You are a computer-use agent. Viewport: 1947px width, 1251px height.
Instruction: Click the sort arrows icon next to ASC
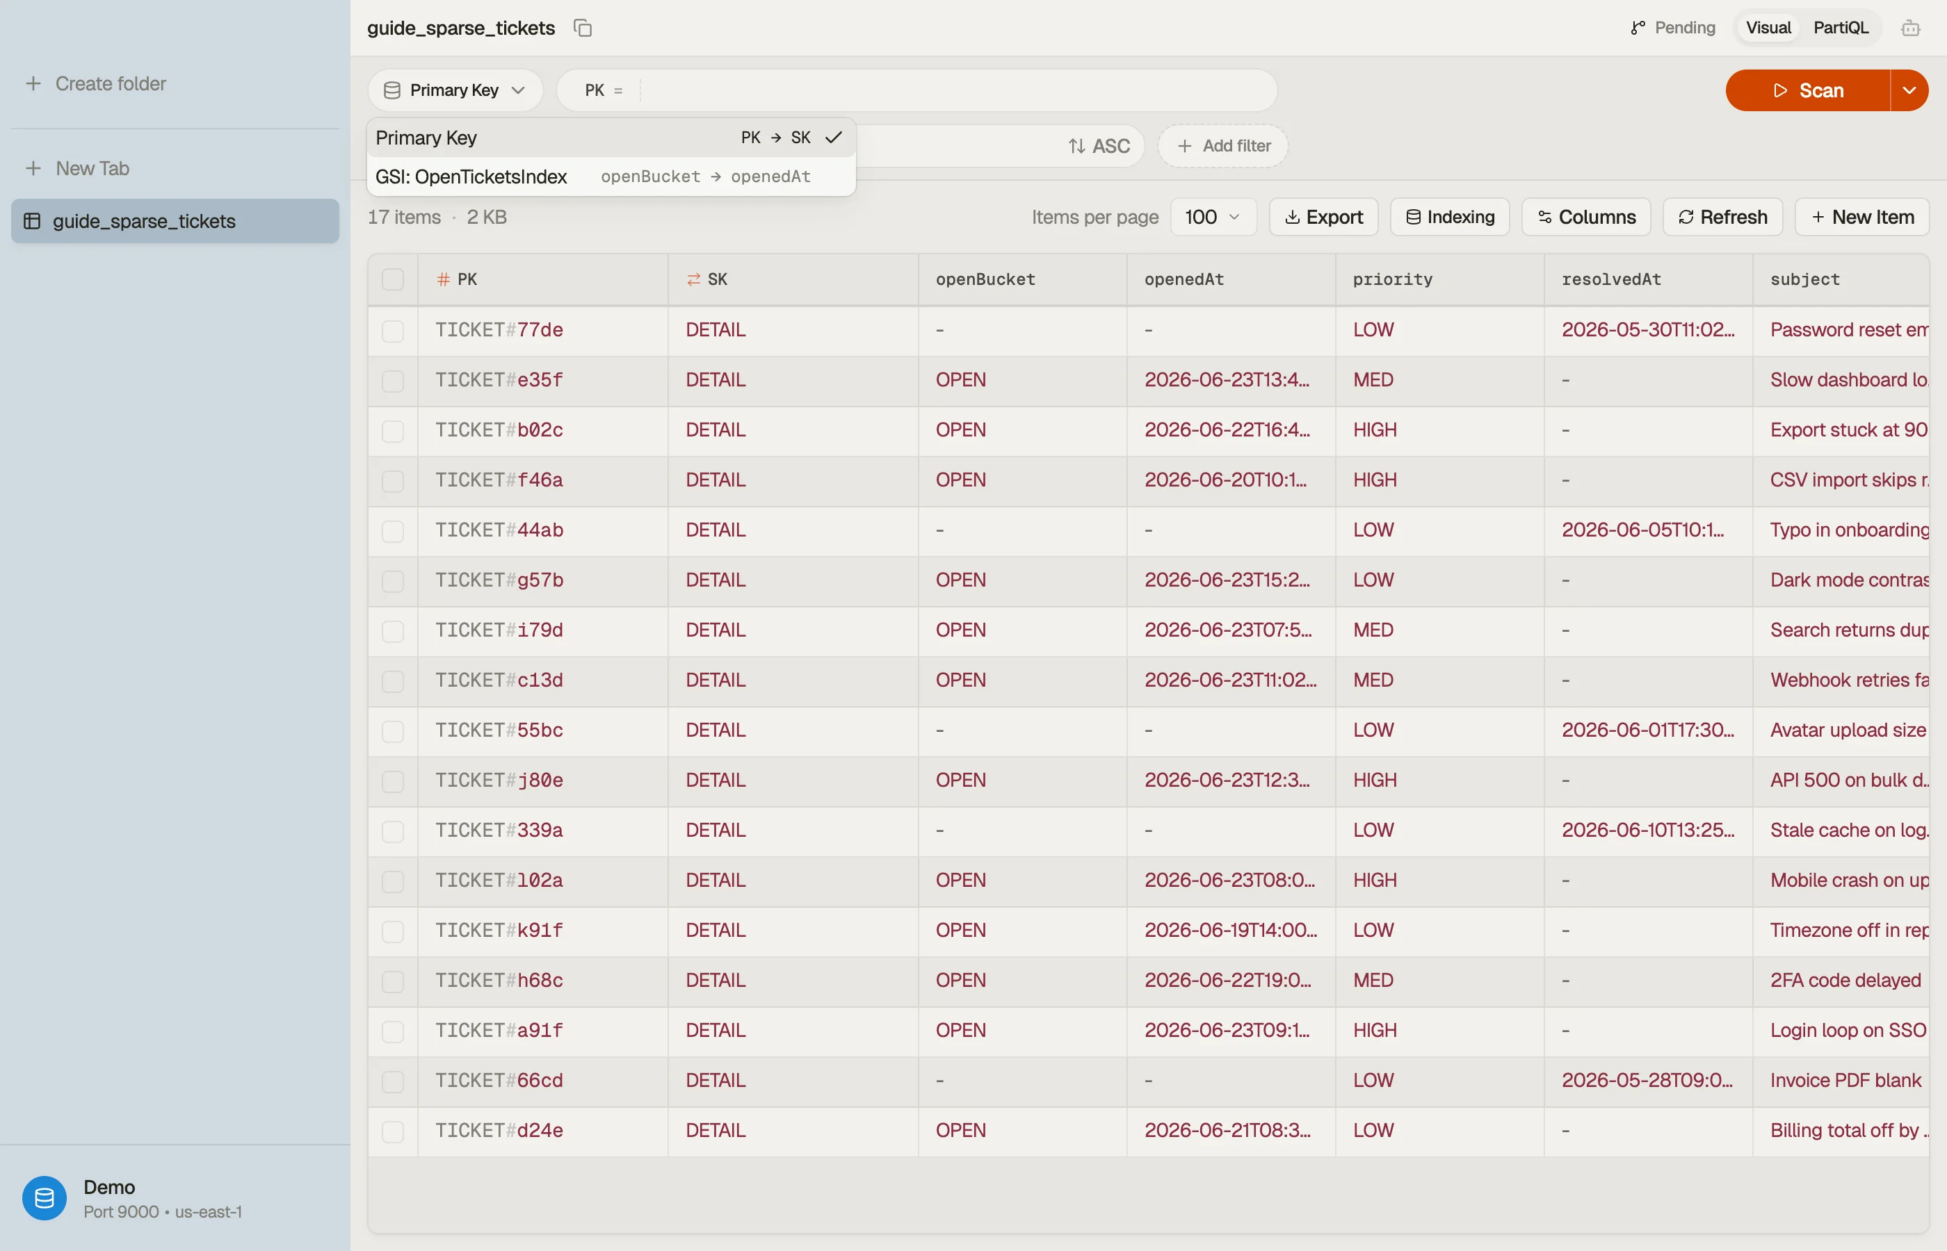(1076, 146)
